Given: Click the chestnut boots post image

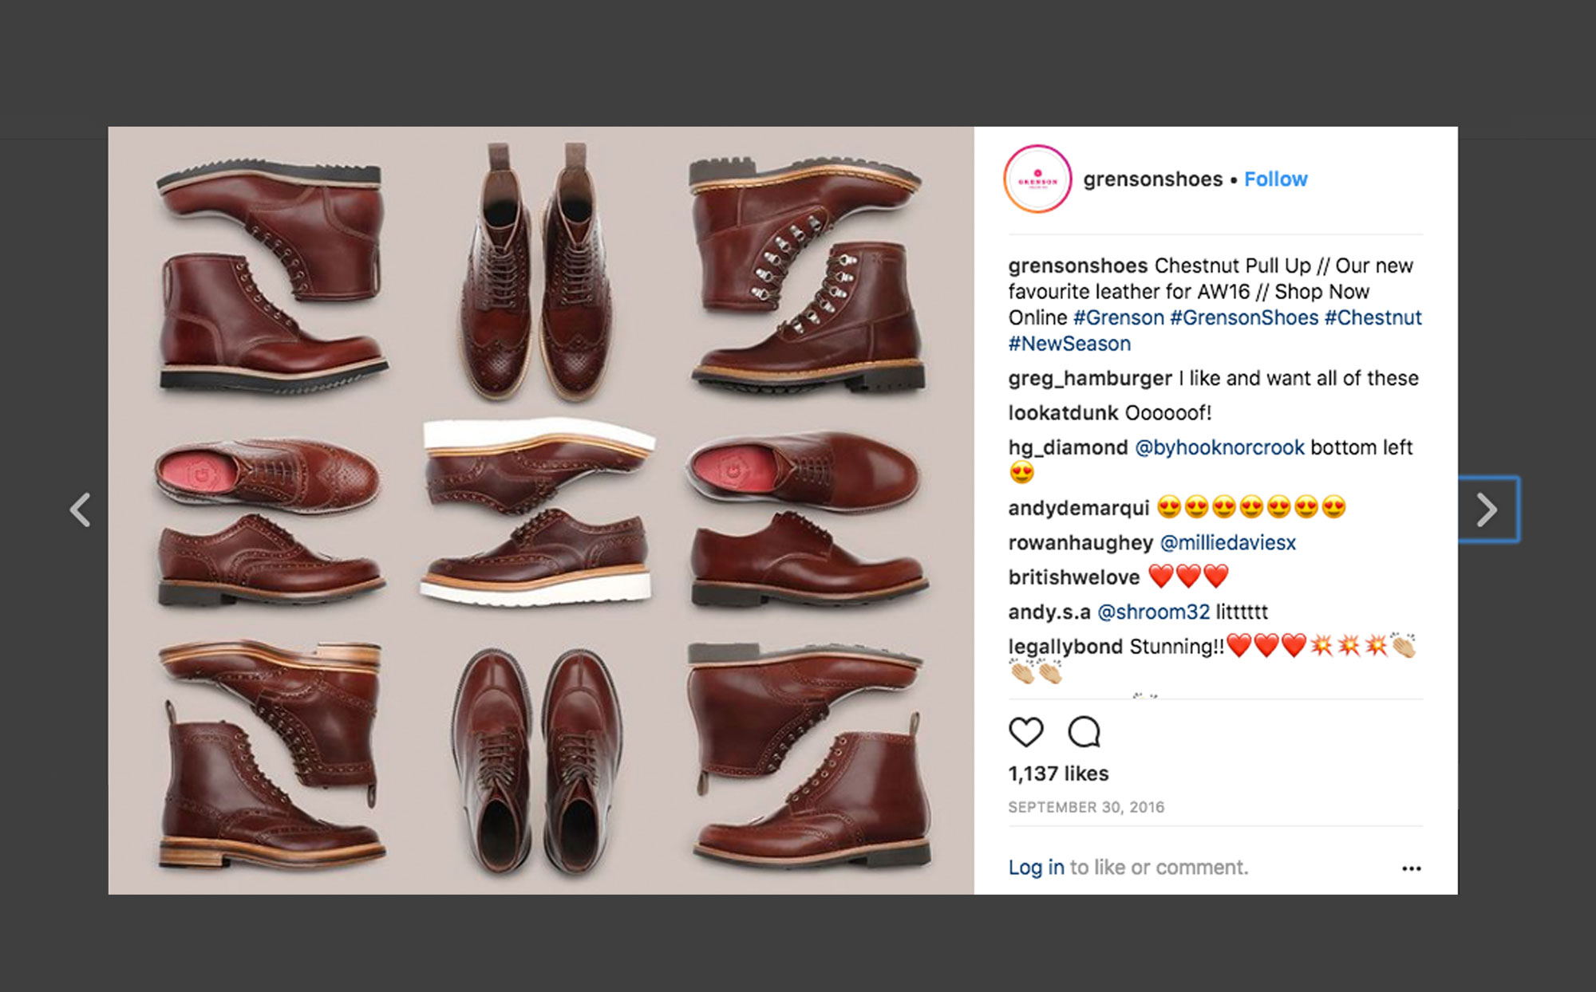Looking at the screenshot, I should tap(541, 510).
